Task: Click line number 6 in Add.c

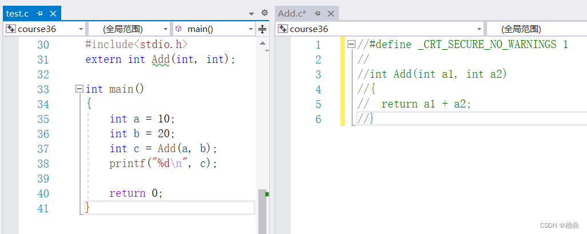Action: coord(318,119)
